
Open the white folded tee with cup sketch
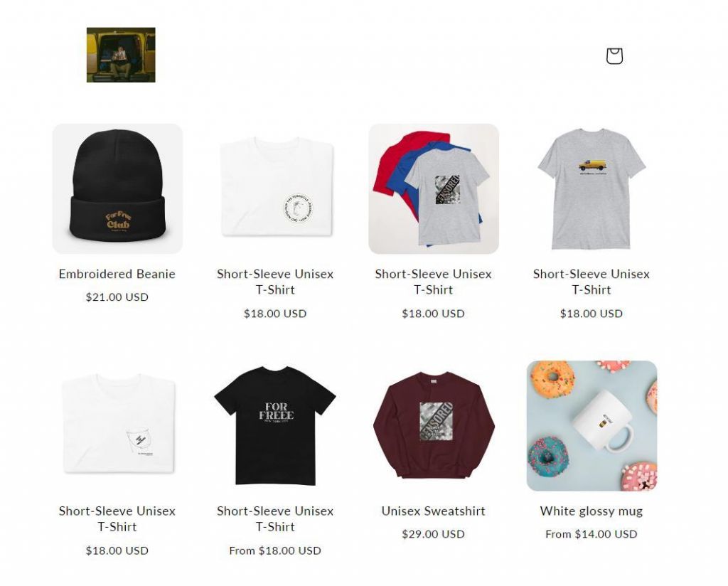(117, 426)
